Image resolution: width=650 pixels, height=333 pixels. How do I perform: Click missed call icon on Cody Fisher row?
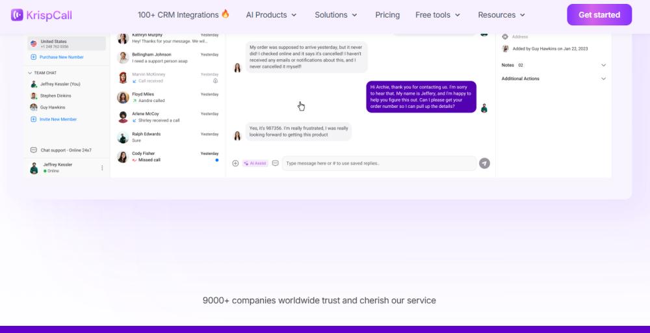coord(135,160)
